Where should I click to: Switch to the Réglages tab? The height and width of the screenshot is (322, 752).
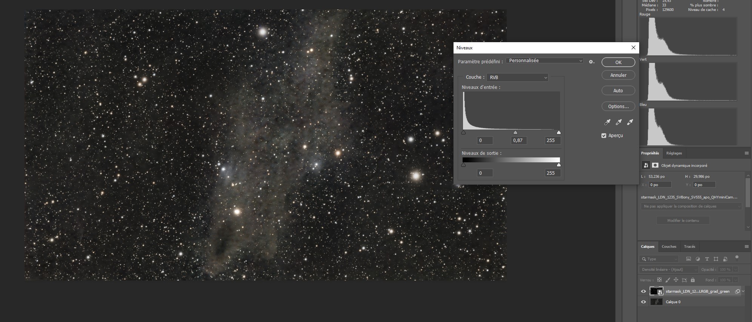(674, 153)
